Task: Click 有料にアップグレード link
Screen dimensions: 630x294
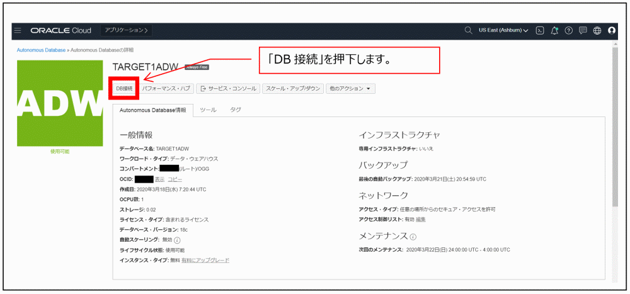Action: pos(205,260)
